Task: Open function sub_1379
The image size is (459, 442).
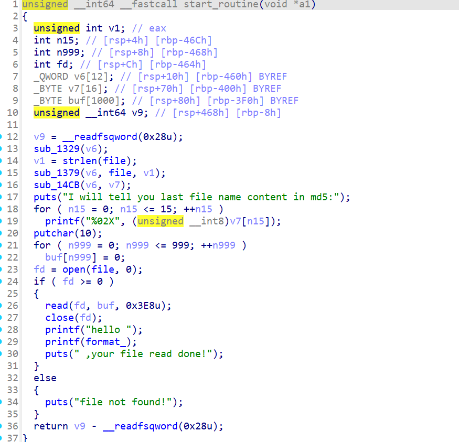Action: point(57,173)
